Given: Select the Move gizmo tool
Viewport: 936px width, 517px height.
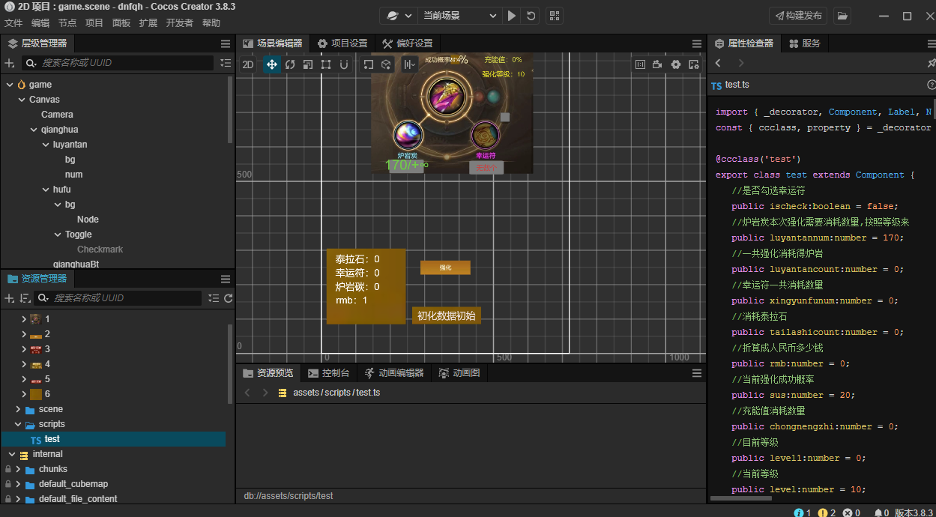Looking at the screenshot, I should pos(272,64).
